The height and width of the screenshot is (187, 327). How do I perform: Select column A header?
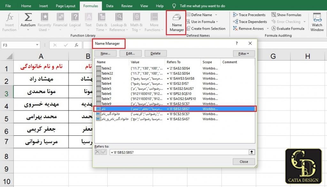tap(41, 56)
